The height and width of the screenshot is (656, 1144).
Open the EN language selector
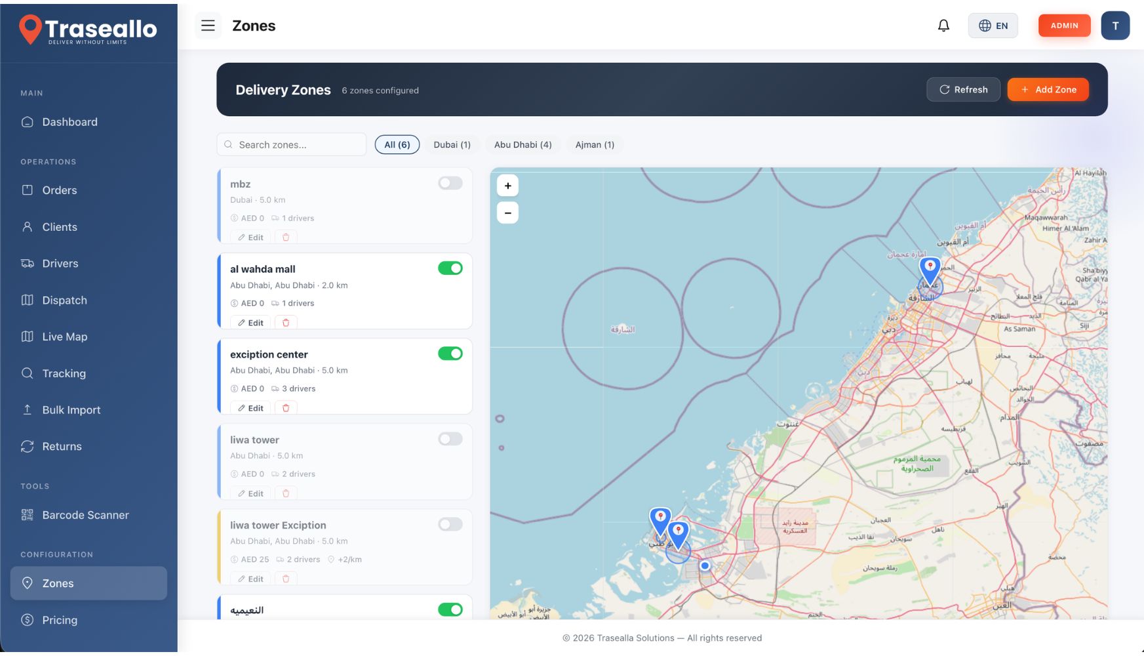pos(993,26)
